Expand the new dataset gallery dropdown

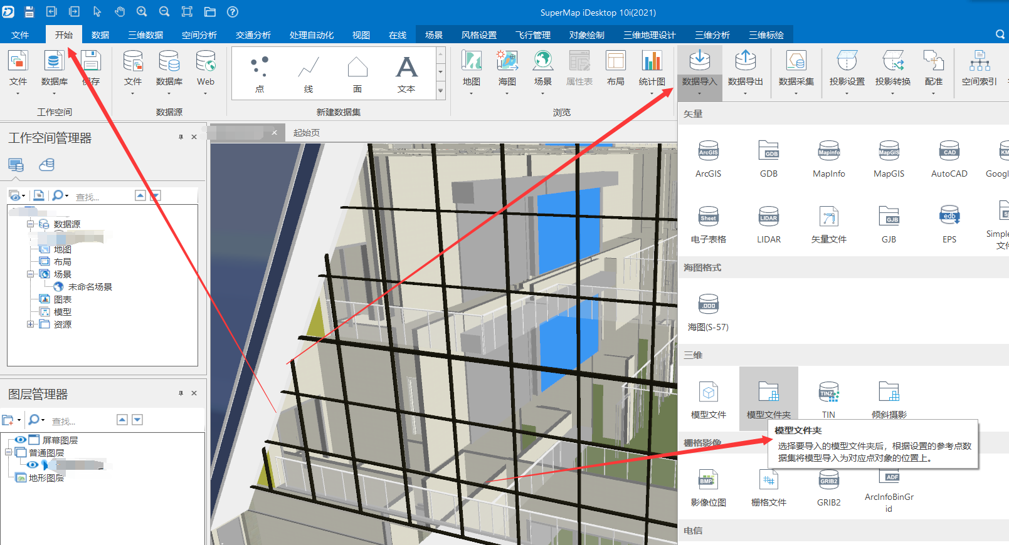[x=440, y=91]
